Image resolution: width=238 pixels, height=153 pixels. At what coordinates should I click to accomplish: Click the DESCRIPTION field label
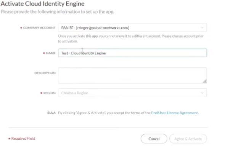click(45, 73)
